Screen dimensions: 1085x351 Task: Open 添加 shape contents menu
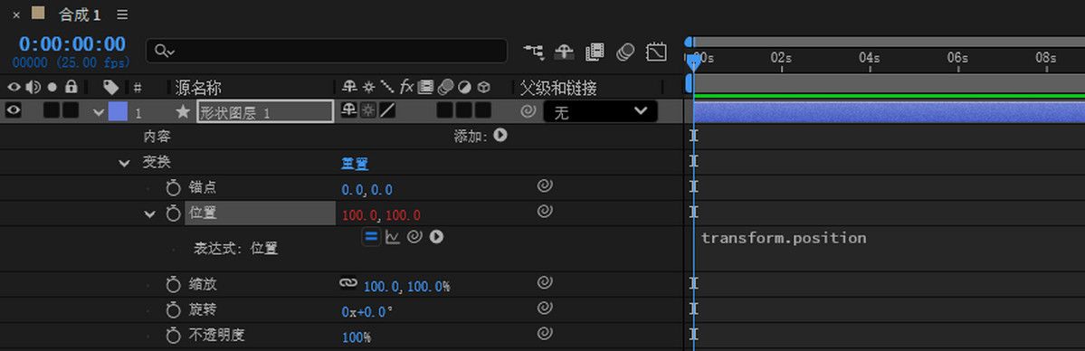(x=500, y=136)
